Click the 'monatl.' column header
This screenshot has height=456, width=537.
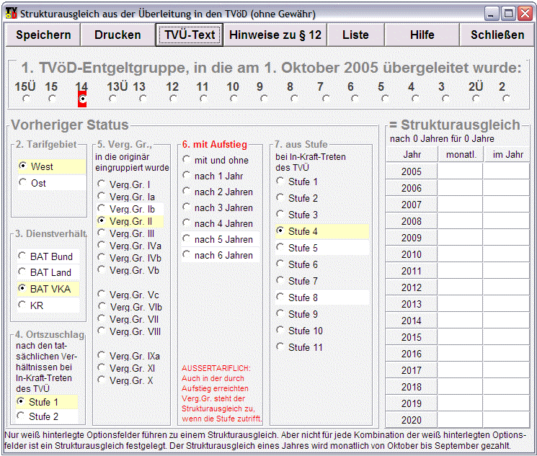tap(461, 154)
